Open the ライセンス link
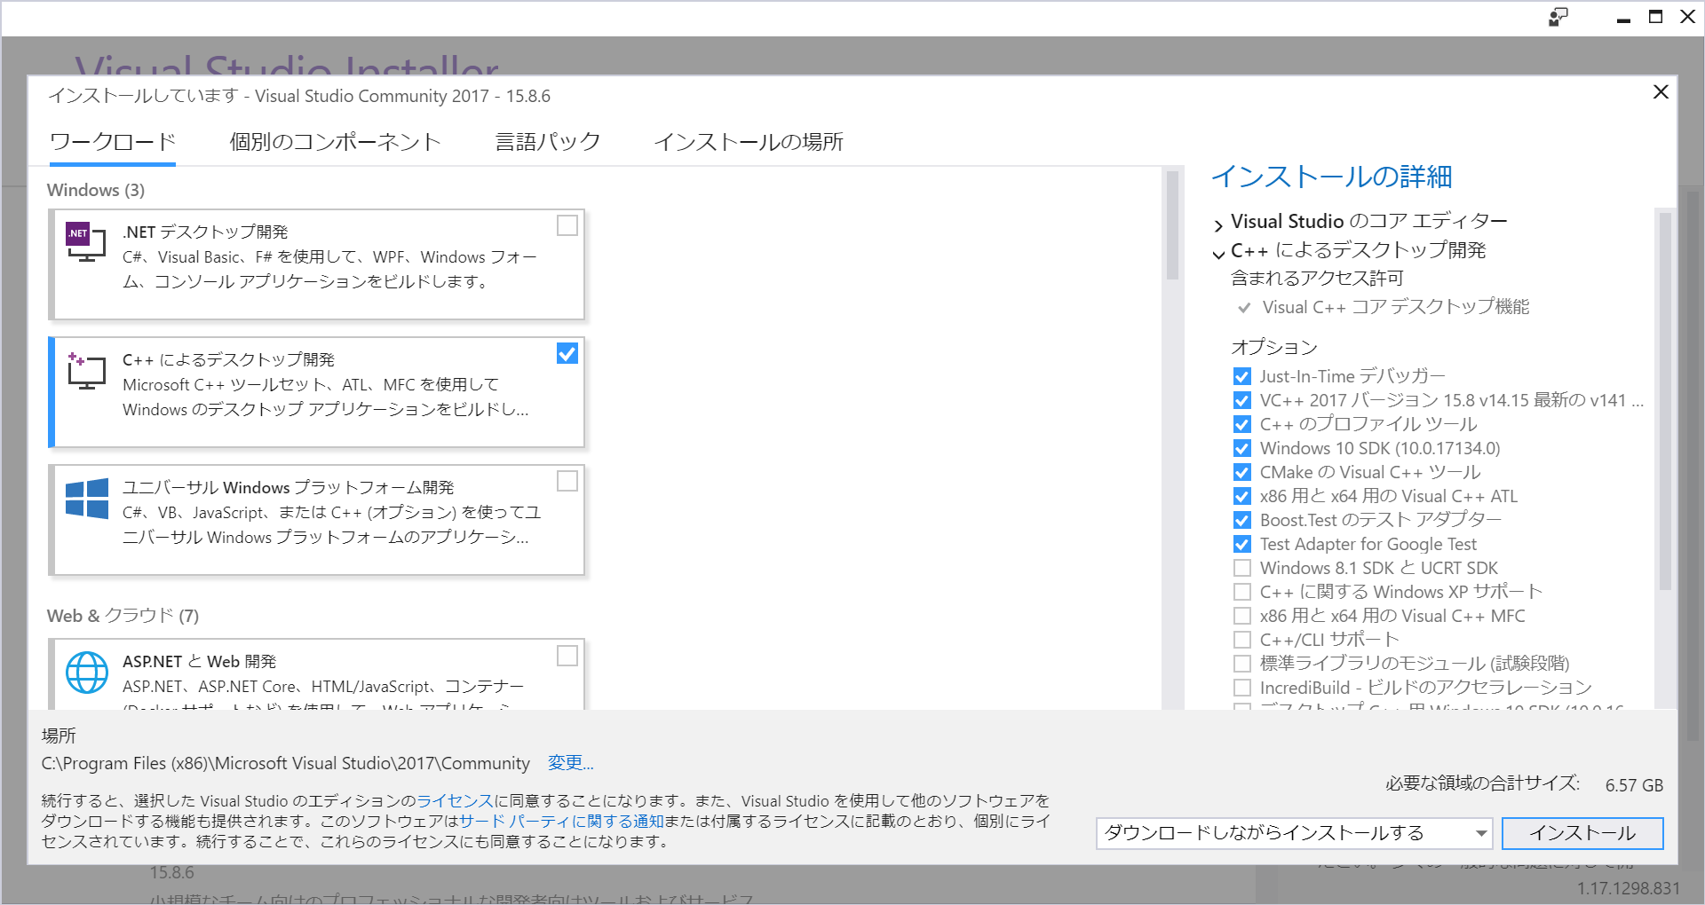 [455, 801]
